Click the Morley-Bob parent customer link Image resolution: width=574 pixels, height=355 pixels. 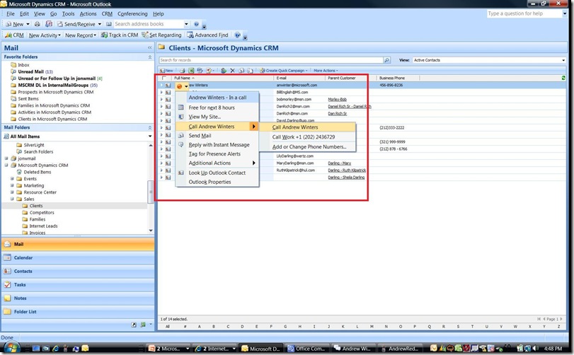[x=337, y=100]
